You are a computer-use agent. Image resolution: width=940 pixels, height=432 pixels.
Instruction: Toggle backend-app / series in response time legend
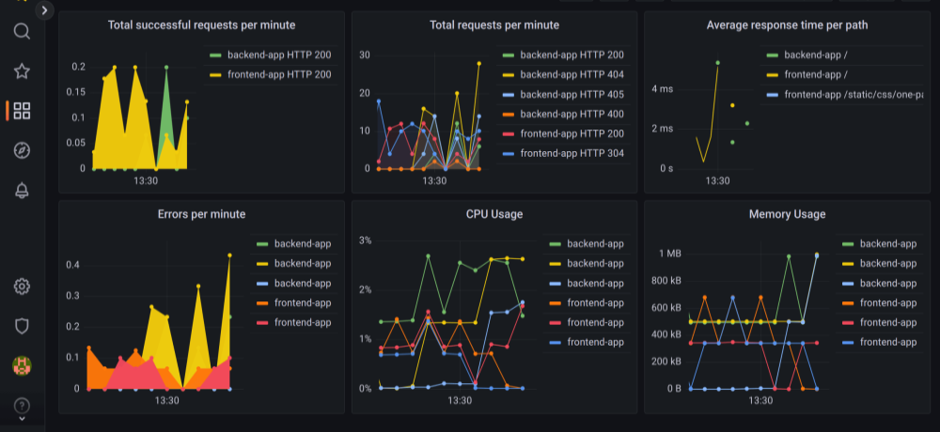(817, 55)
